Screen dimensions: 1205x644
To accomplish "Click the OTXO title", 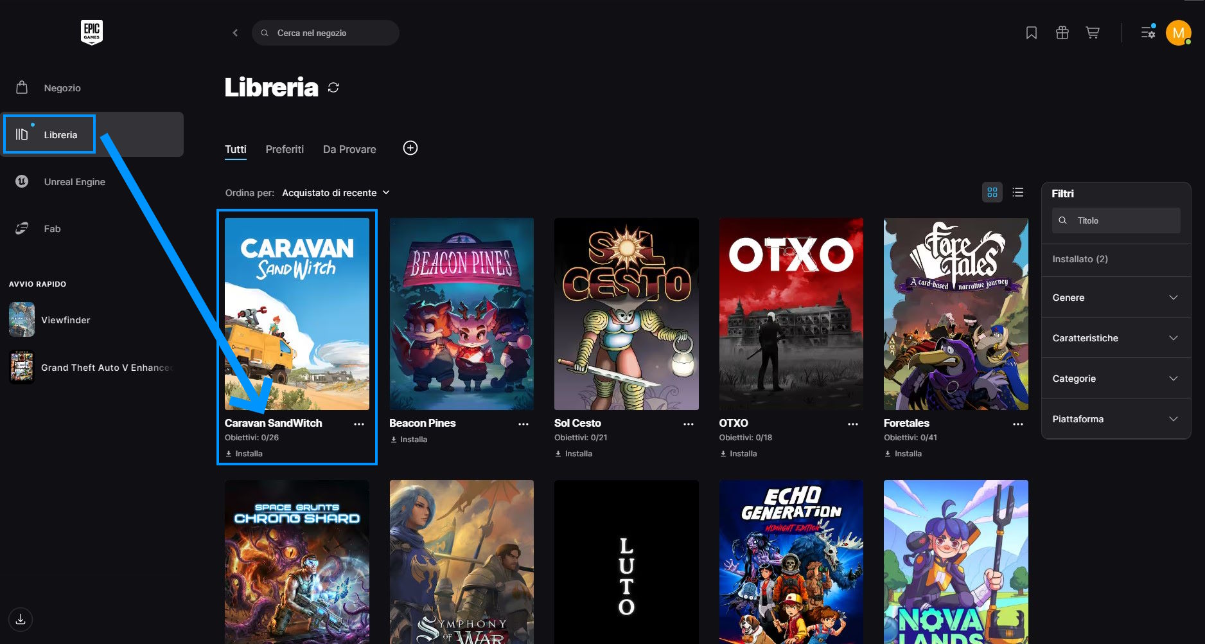I will pyautogui.click(x=734, y=423).
